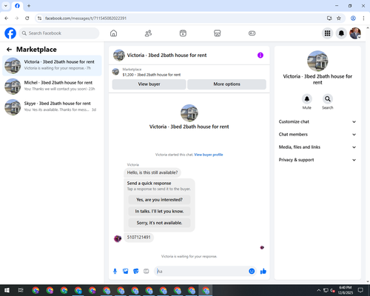The height and width of the screenshot is (296, 370).
Task: Open Victoria conversation in Marketplace list
Action: [52, 66]
